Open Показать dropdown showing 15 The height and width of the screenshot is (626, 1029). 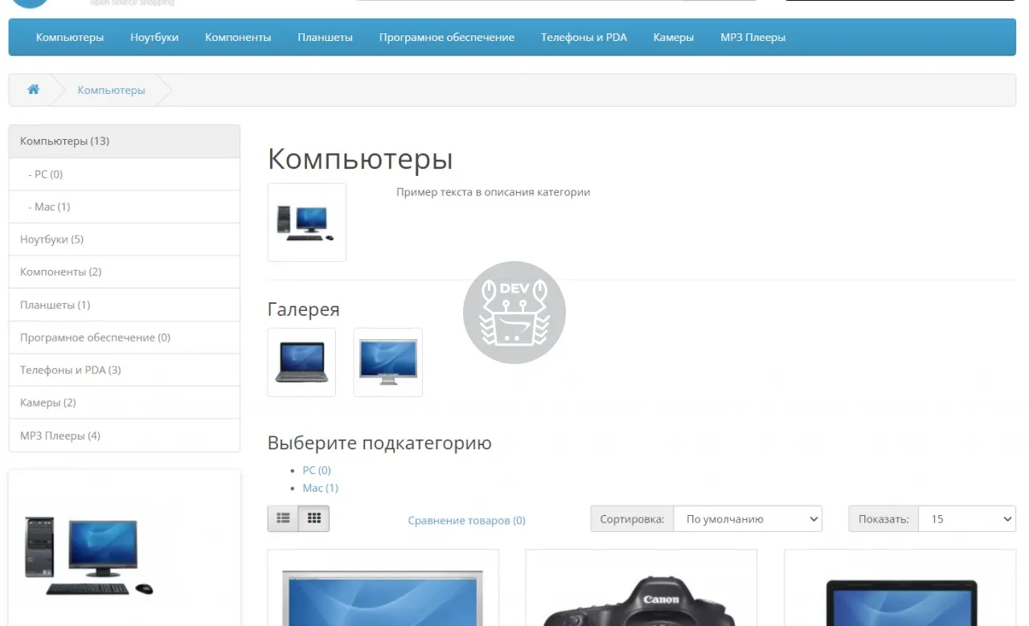[x=967, y=519]
